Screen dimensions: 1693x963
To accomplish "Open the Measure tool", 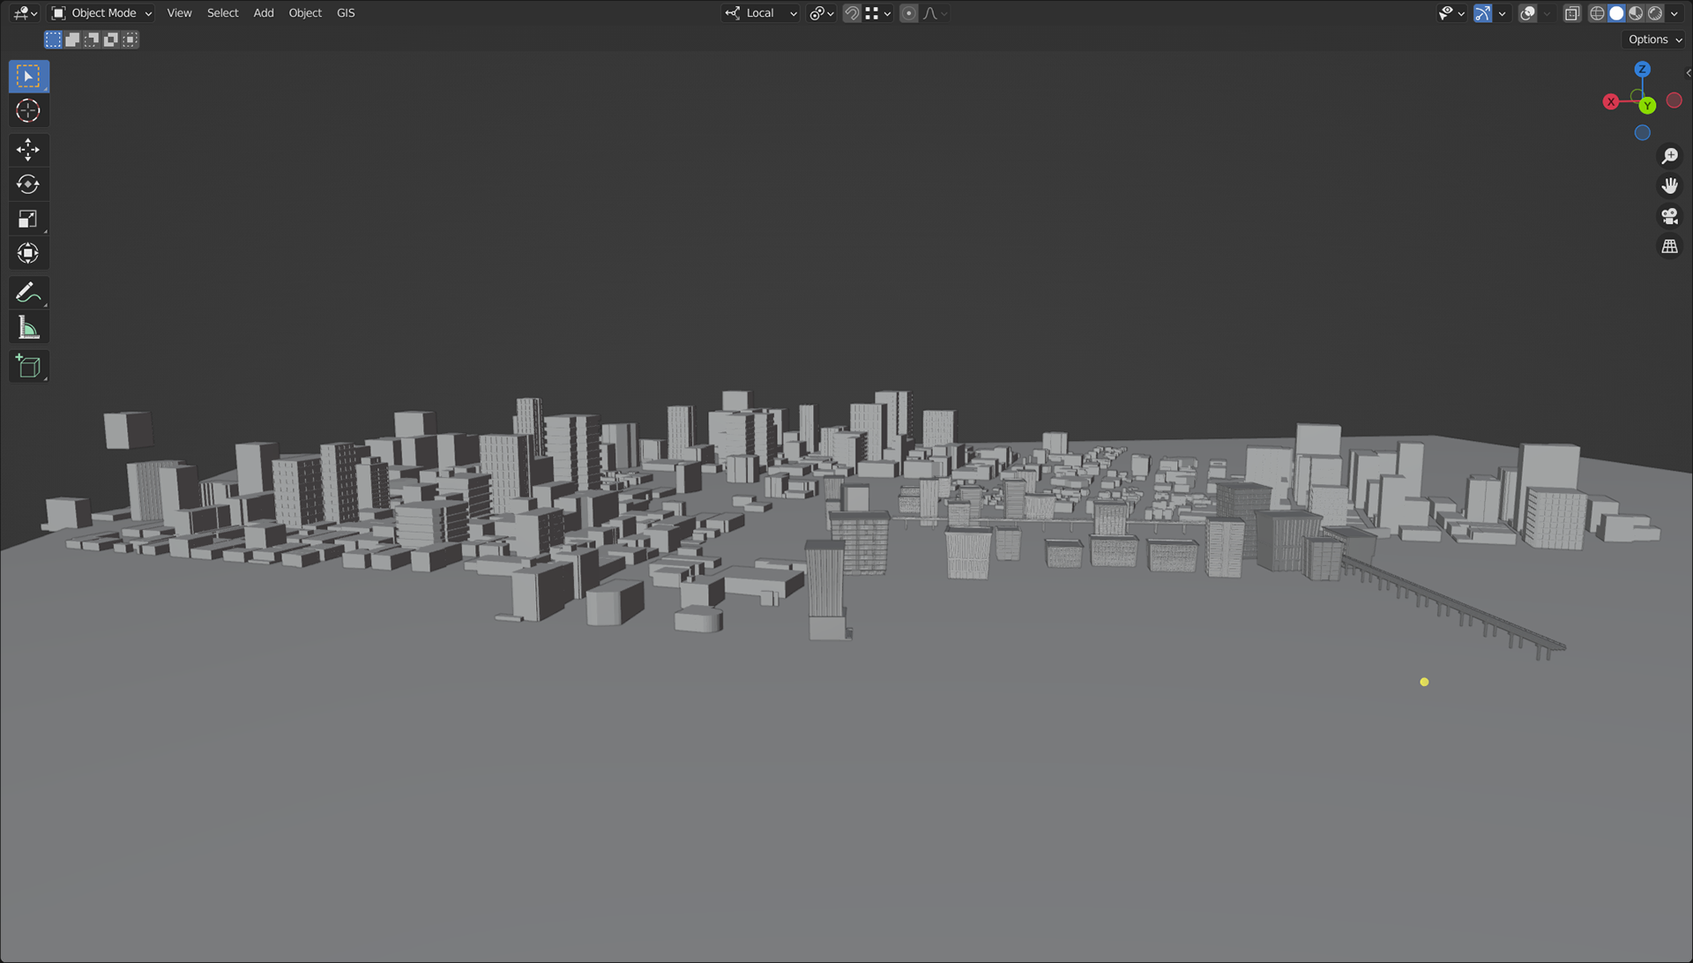I will pyautogui.click(x=28, y=325).
